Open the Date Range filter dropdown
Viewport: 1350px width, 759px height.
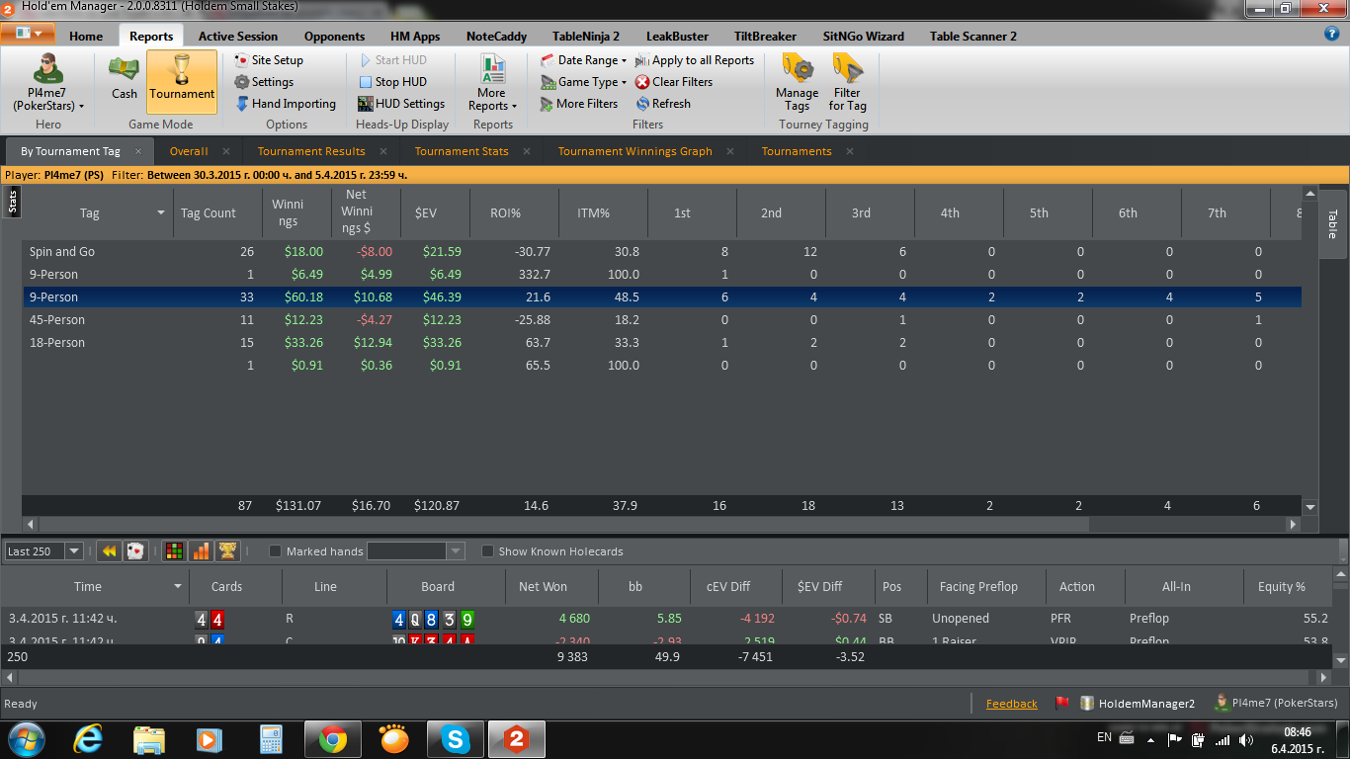pyautogui.click(x=583, y=60)
